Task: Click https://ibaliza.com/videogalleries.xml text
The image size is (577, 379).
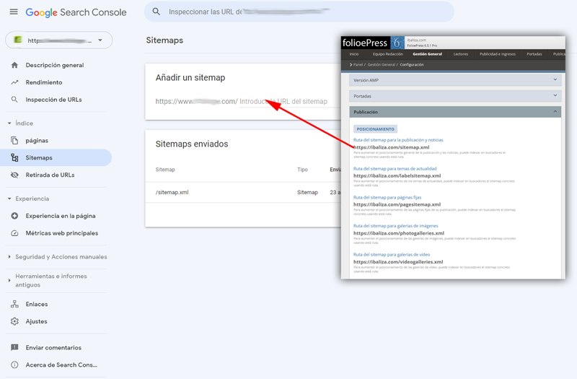Action: point(398,262)
